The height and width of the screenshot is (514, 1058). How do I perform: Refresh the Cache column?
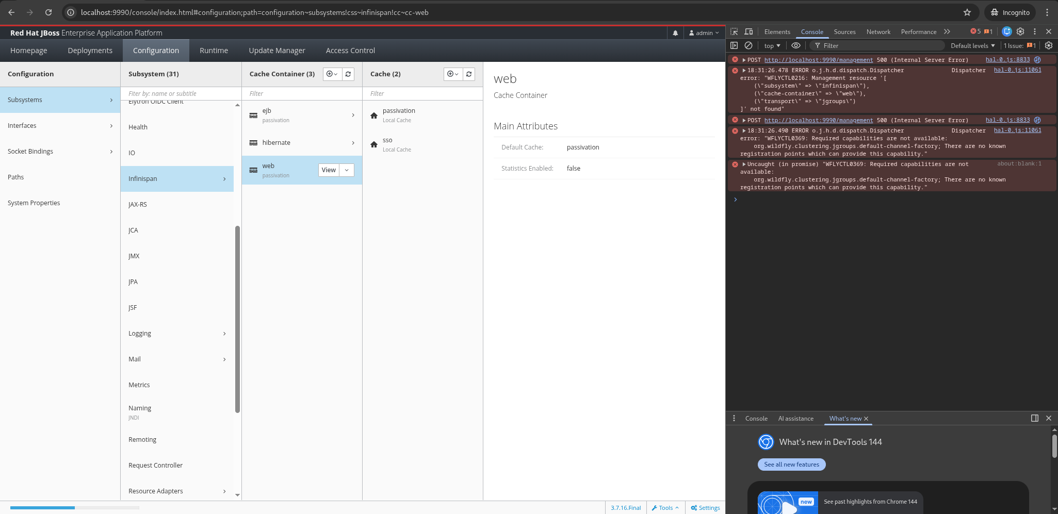click(x=469, y=74)
